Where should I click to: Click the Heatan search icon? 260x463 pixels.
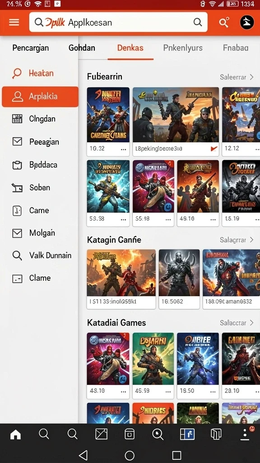(17, 73)
